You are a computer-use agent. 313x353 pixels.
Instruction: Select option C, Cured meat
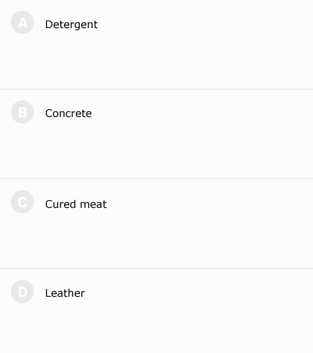click(x=156, y=224)
